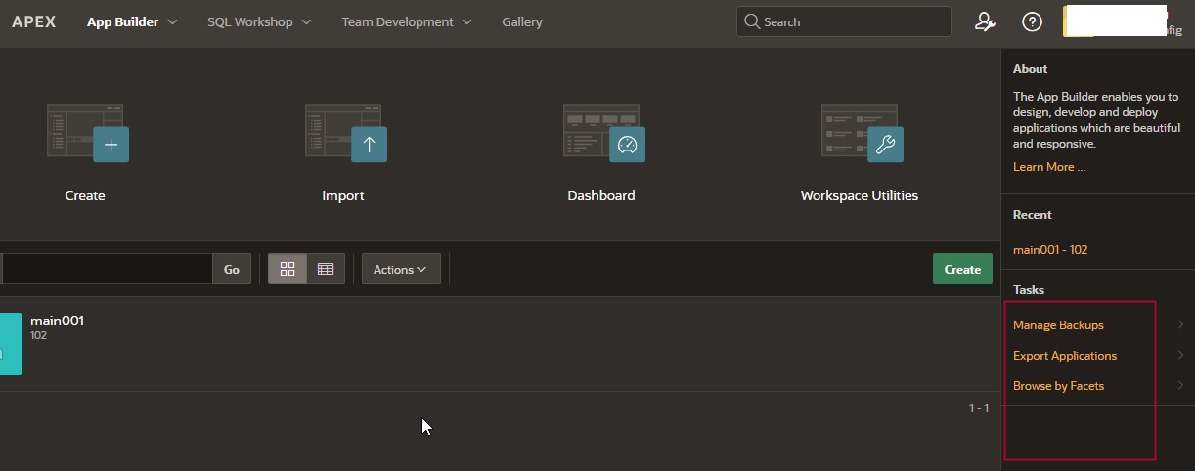Image resolution: width=1195 pixels, height=471 pixels.
Task: Open the Import application icon
Action: click(345, 133)
